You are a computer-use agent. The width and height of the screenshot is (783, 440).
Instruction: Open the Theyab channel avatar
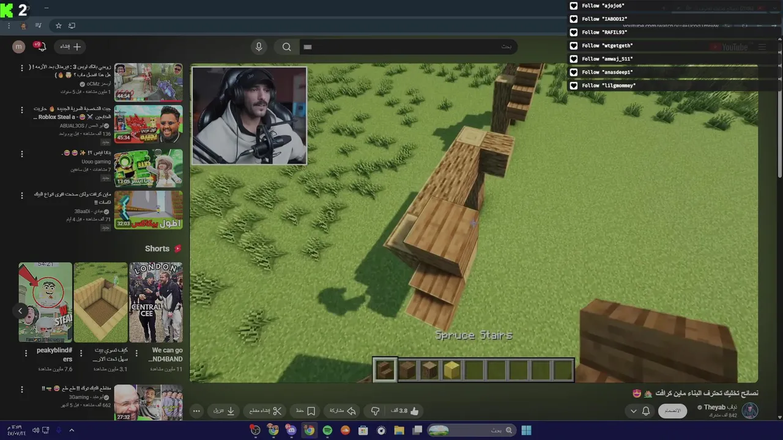click(750, 411)
